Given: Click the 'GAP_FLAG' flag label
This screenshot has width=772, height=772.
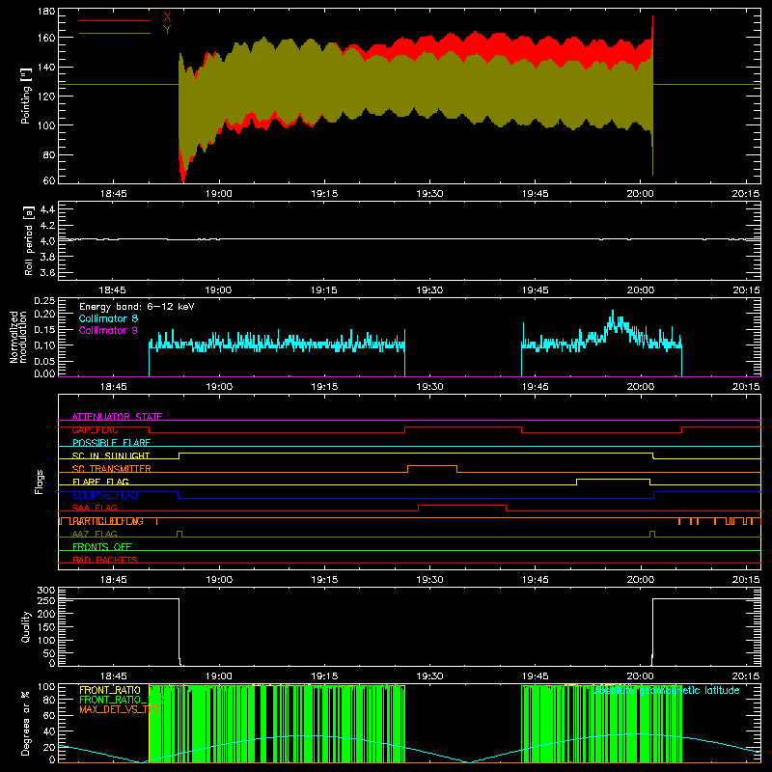Looking at the screenshot, I should (95, 429).
